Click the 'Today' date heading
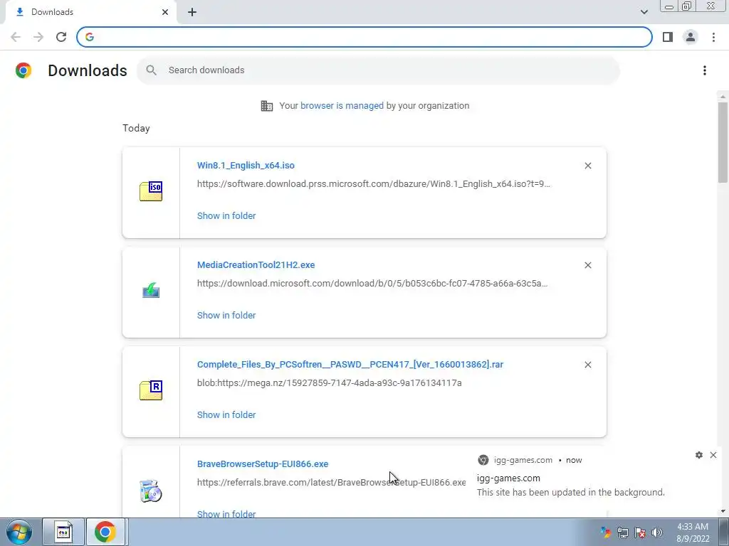 pos(136,129)
